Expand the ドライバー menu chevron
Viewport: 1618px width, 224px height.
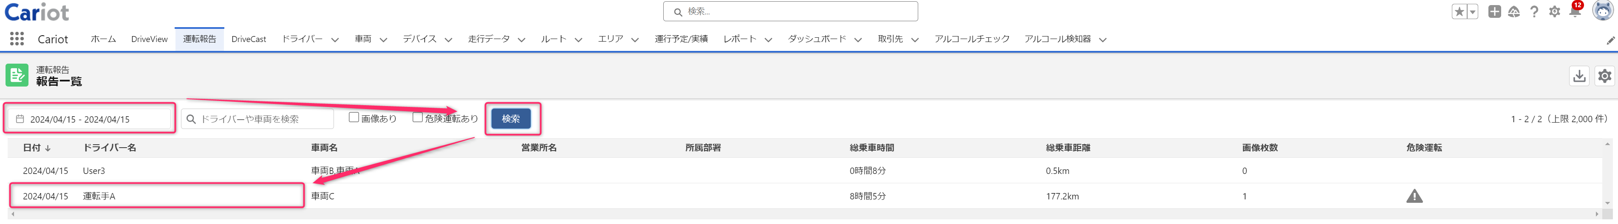point(335,39)
